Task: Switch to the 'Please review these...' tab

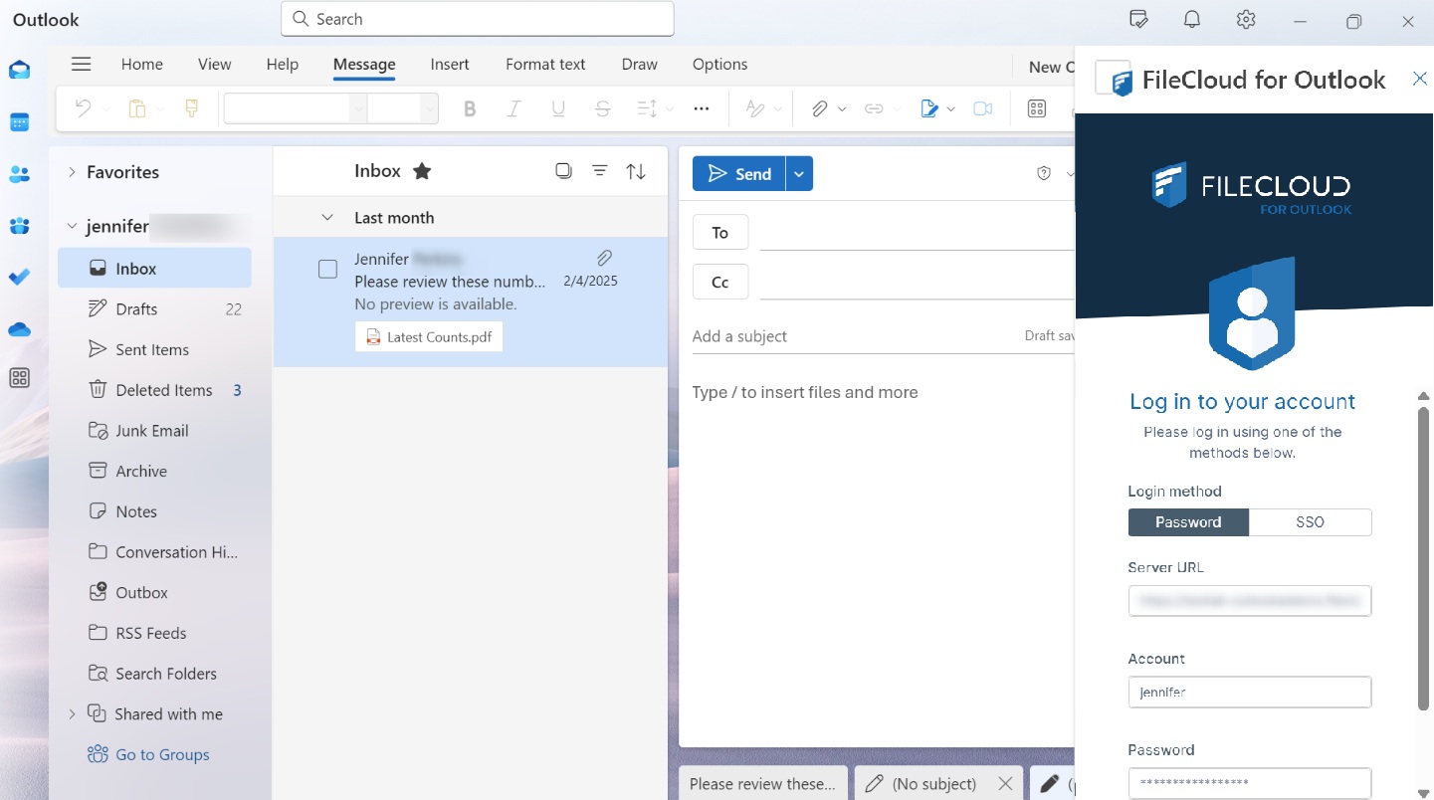Action: click(x=763, y=783)
